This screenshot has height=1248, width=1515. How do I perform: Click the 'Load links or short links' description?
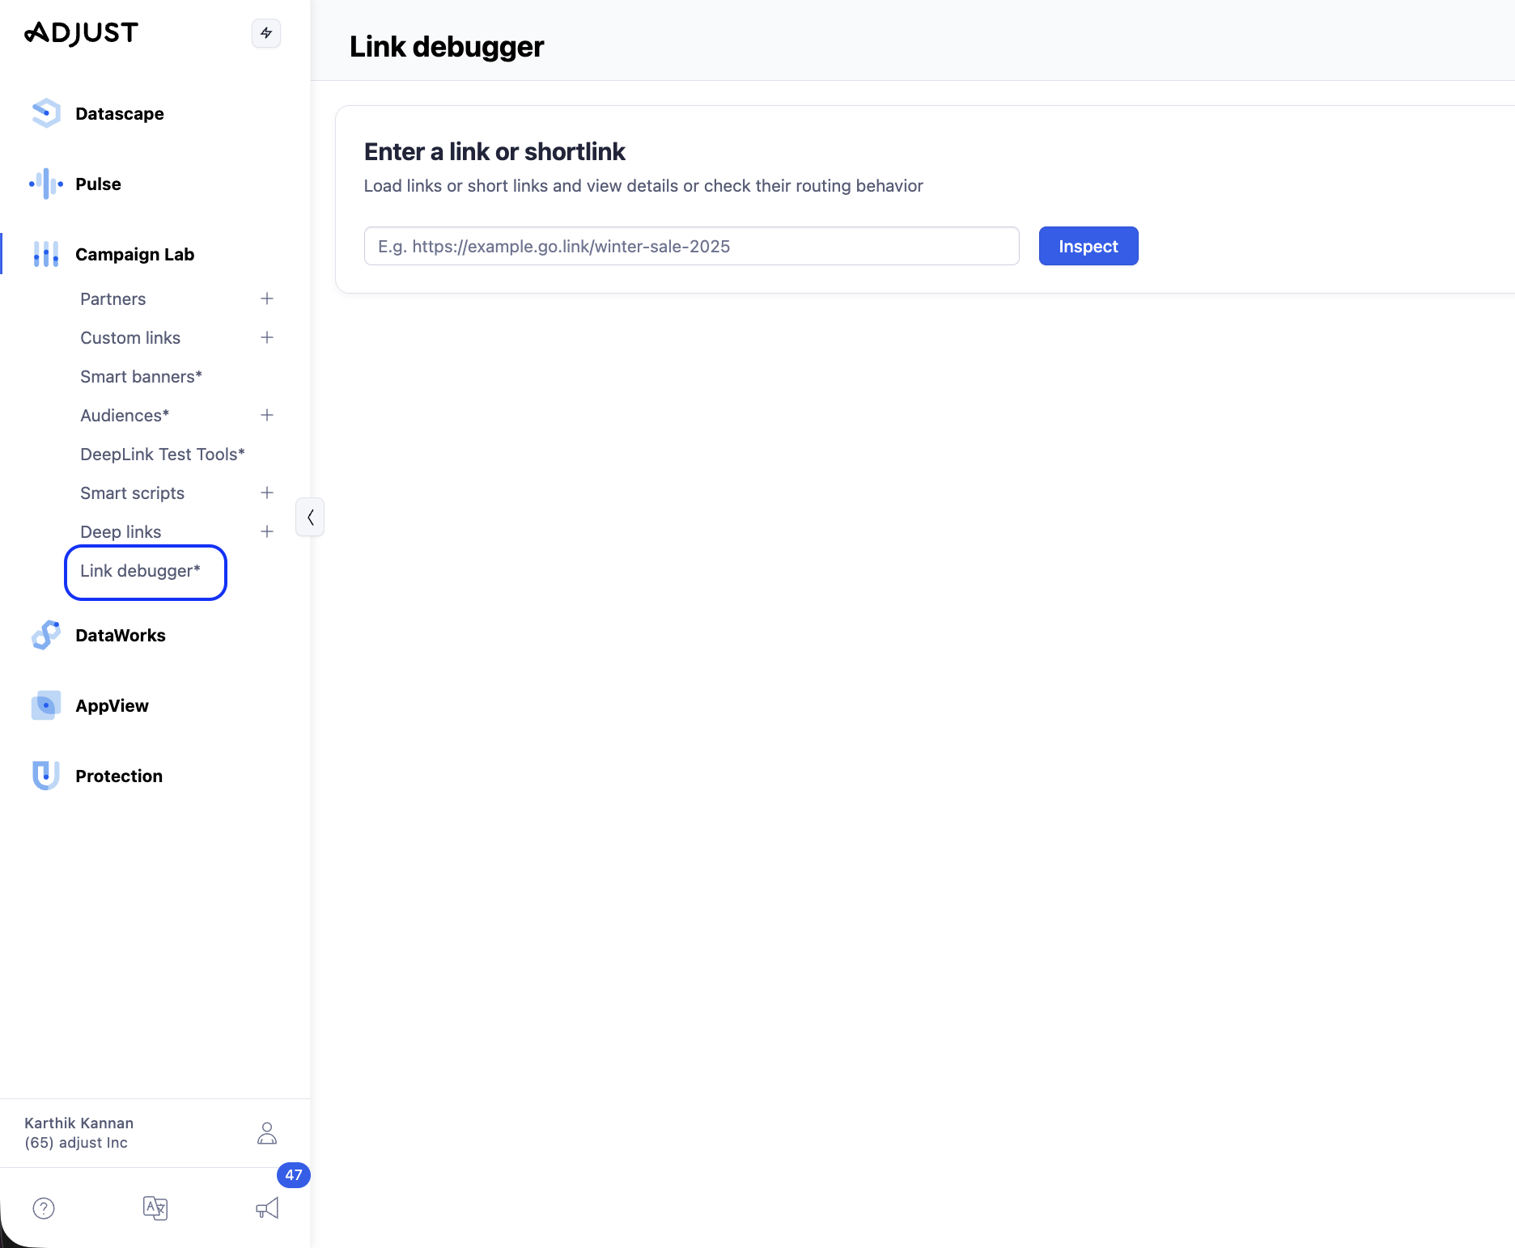pos(643,186)
